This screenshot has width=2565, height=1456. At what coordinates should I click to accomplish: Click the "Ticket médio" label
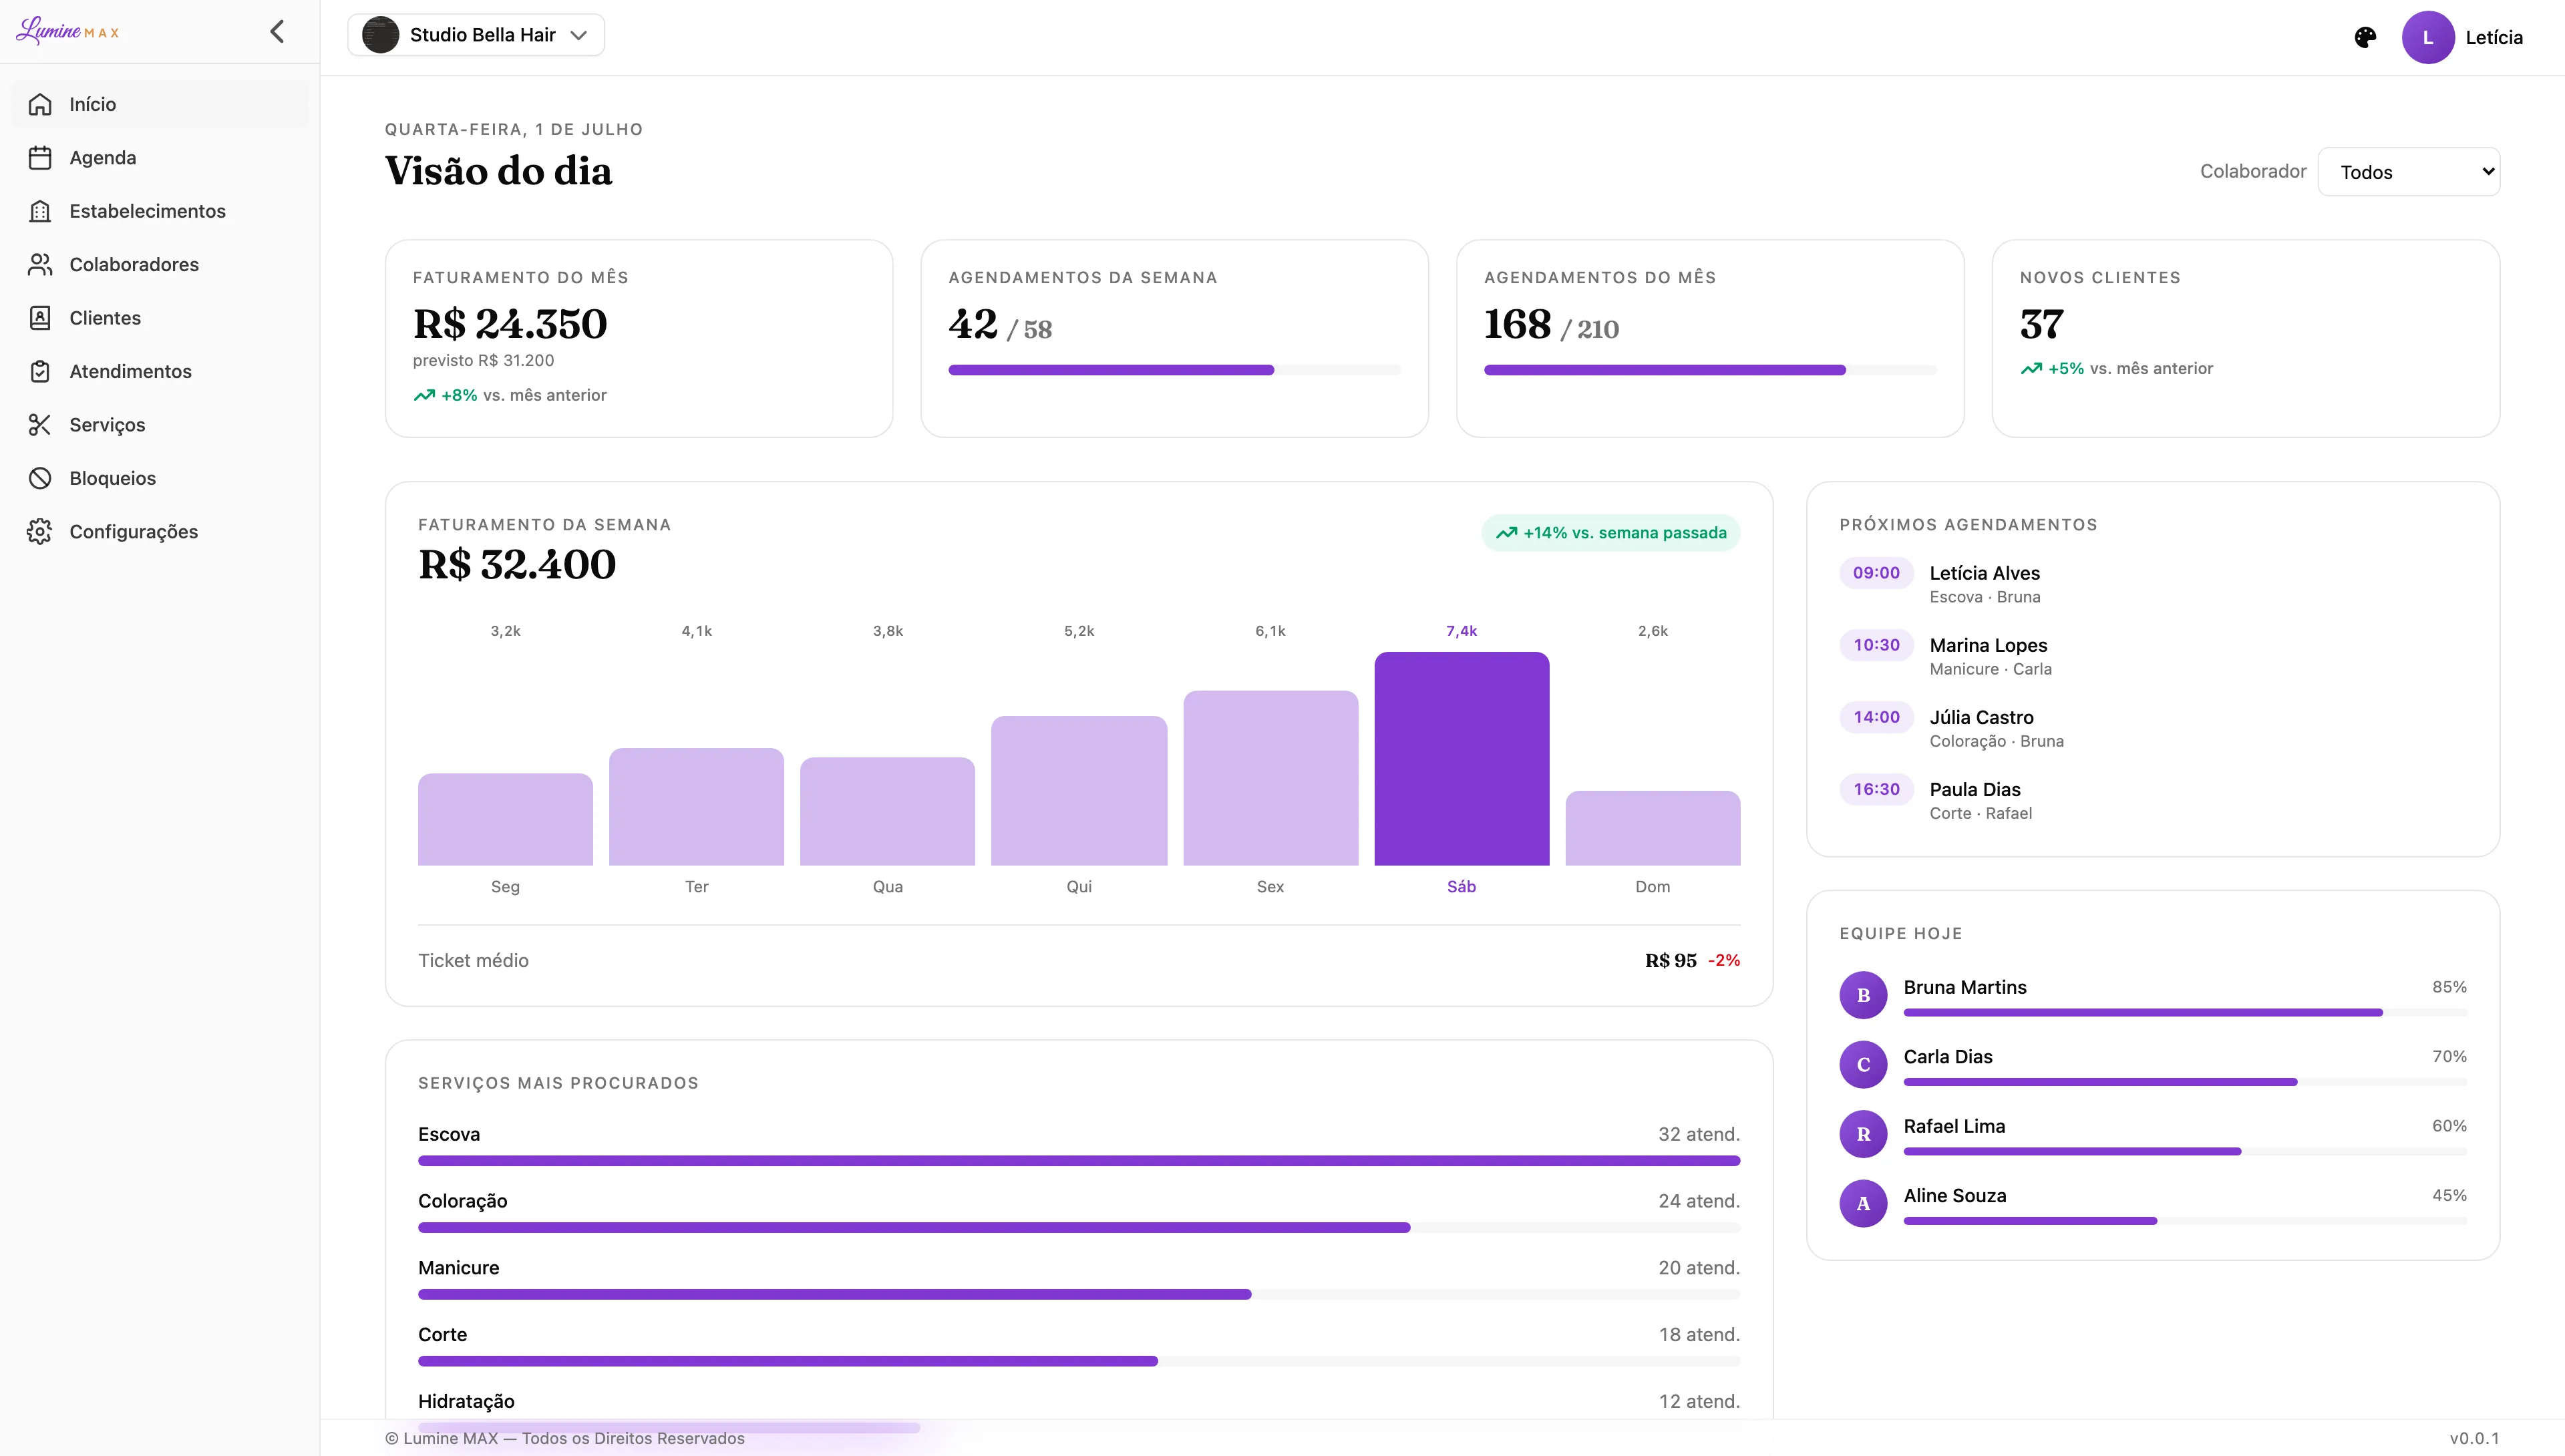tap(473, 960)
